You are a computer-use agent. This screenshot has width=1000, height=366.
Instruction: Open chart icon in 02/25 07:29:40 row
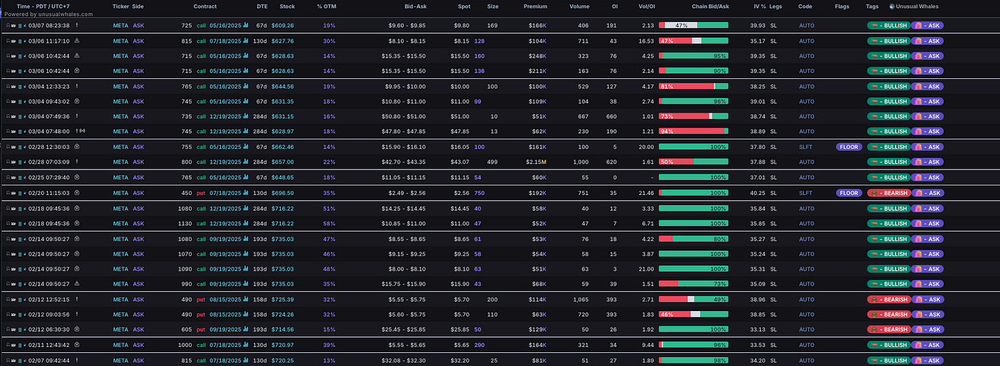245,178
